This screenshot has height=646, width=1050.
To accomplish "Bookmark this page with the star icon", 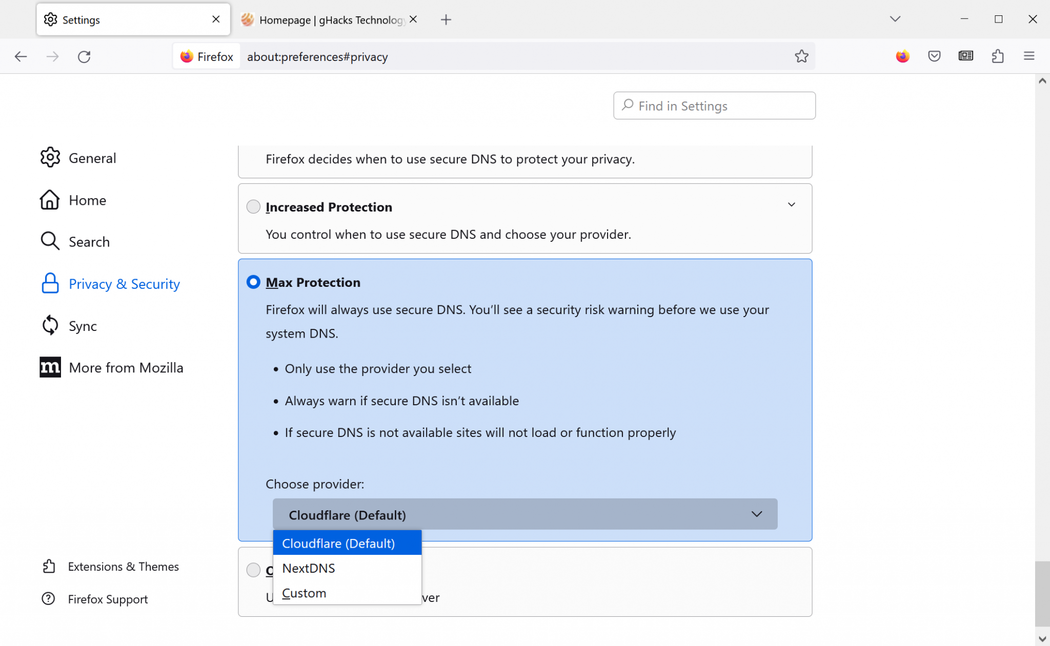I will point(802,56).
